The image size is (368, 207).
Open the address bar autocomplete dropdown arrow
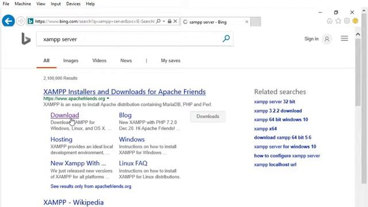tap(164, 21)
